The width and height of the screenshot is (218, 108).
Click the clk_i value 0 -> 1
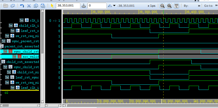[55, 21]
